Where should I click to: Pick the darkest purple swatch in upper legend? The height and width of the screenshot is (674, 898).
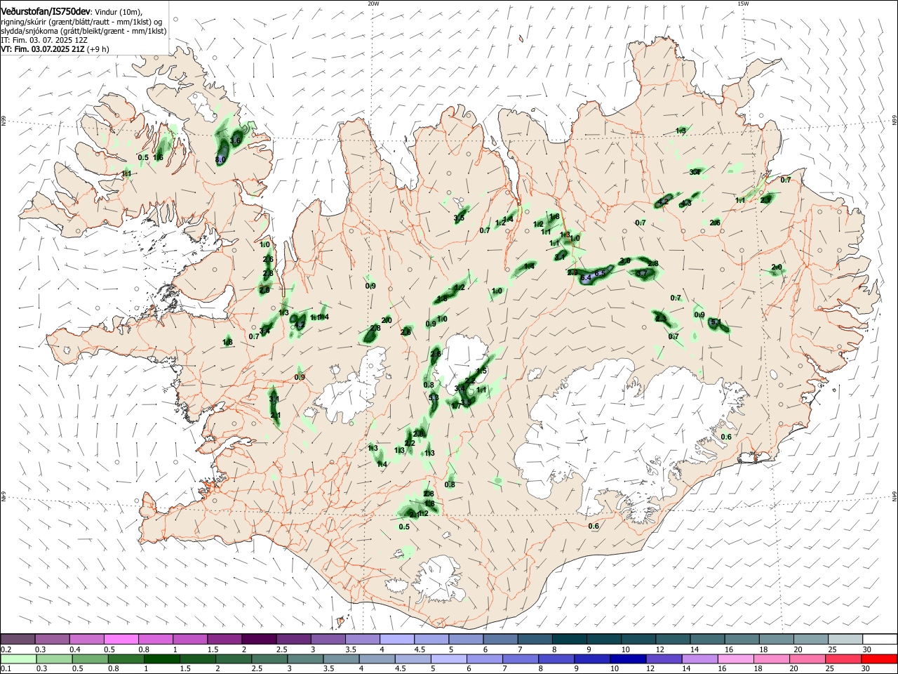(x=259, y=640)
